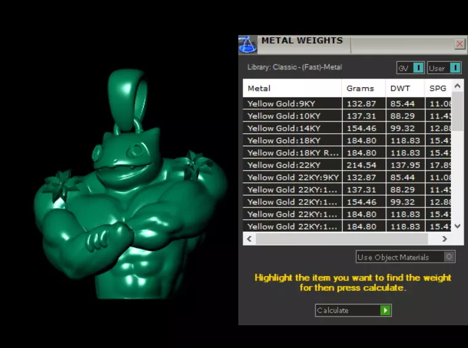Click the 137.95 DWT value
This screenshot has height=348, width=468.
point(405,165)
